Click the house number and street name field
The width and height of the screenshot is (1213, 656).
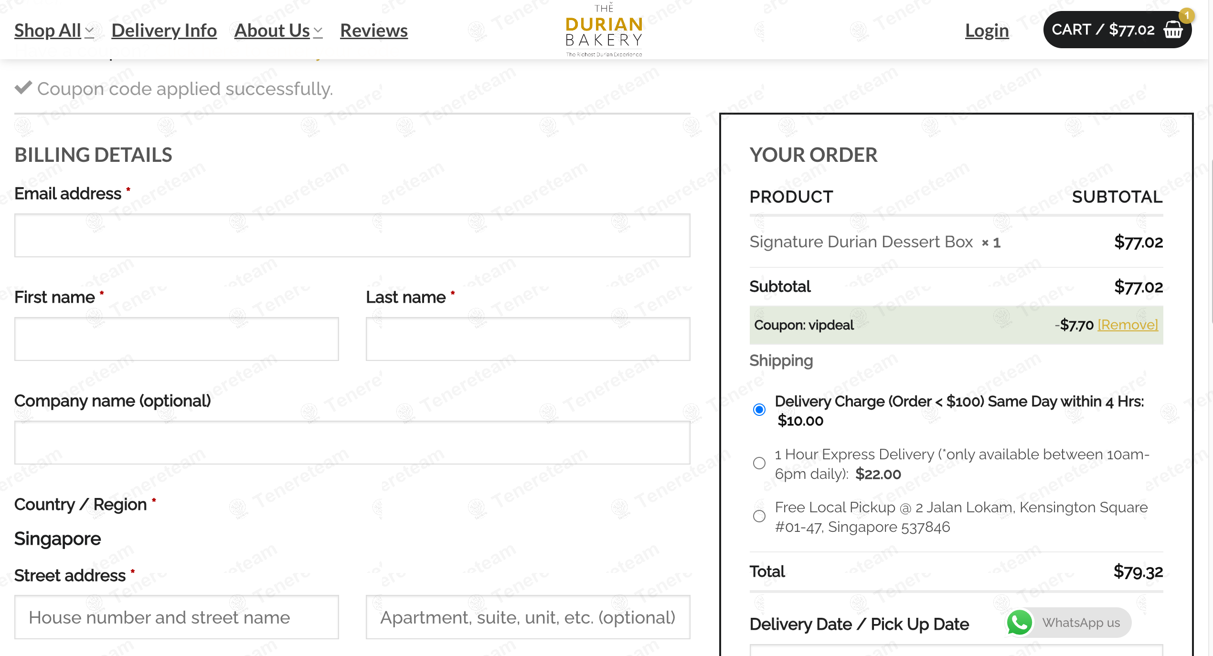(177, 617)
